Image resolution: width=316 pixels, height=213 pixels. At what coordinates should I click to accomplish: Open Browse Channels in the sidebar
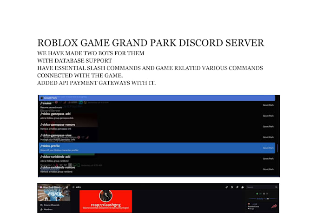point(50,205)
